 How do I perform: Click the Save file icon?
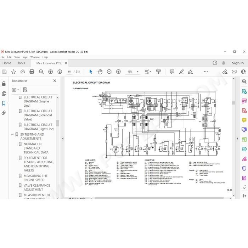pyautogui.click(x=4, y=72)
